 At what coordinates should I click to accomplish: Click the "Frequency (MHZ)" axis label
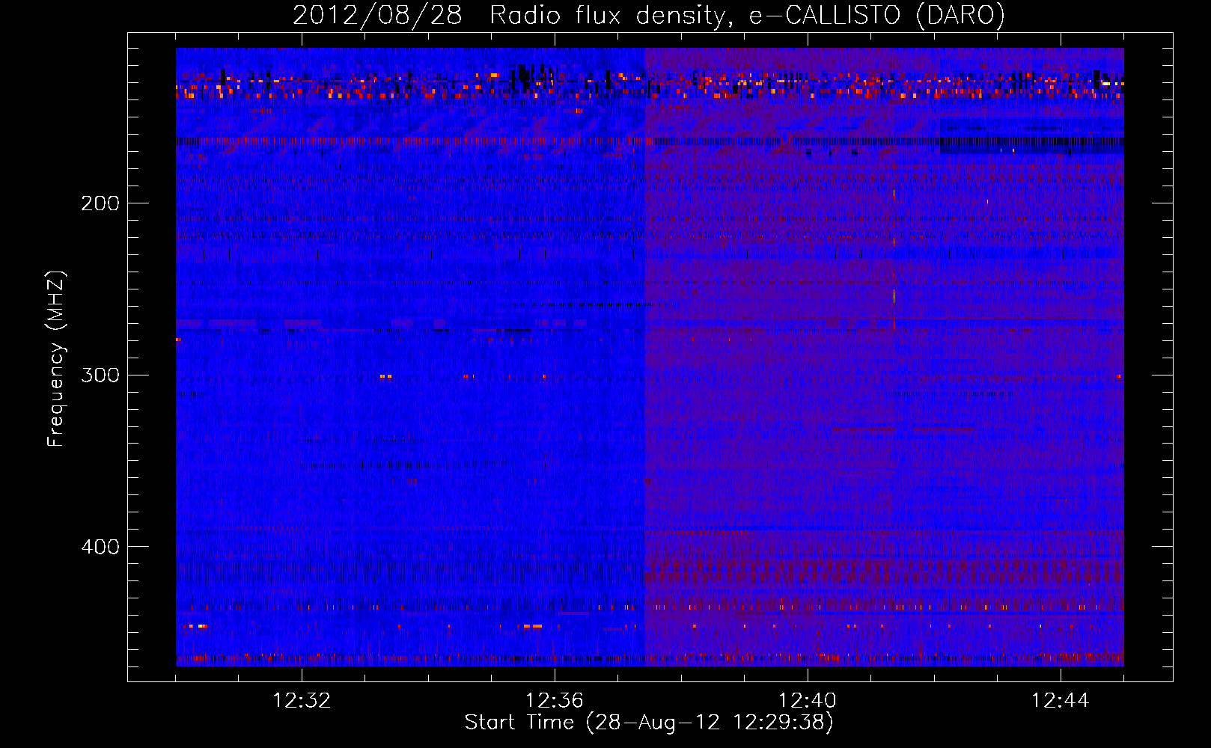click(56, 359)
